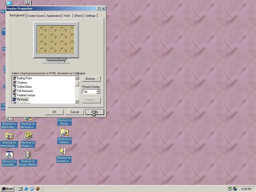The image size is (256, 192).
Task: Open the Start menu
Action: point(7,189)
